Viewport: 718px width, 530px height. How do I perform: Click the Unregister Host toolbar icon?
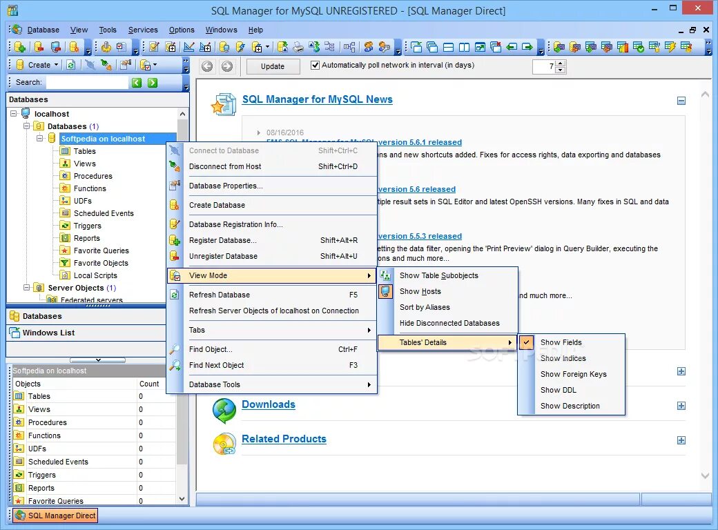tap(57, 47)
